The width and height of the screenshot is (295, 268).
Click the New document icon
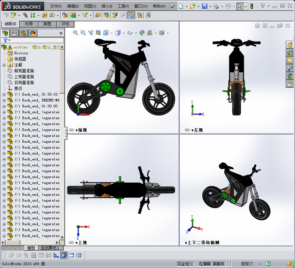coord(181,6)
